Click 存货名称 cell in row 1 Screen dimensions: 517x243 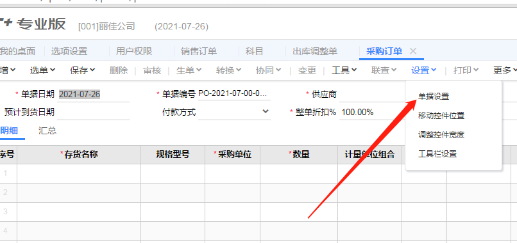click(79, 173)
